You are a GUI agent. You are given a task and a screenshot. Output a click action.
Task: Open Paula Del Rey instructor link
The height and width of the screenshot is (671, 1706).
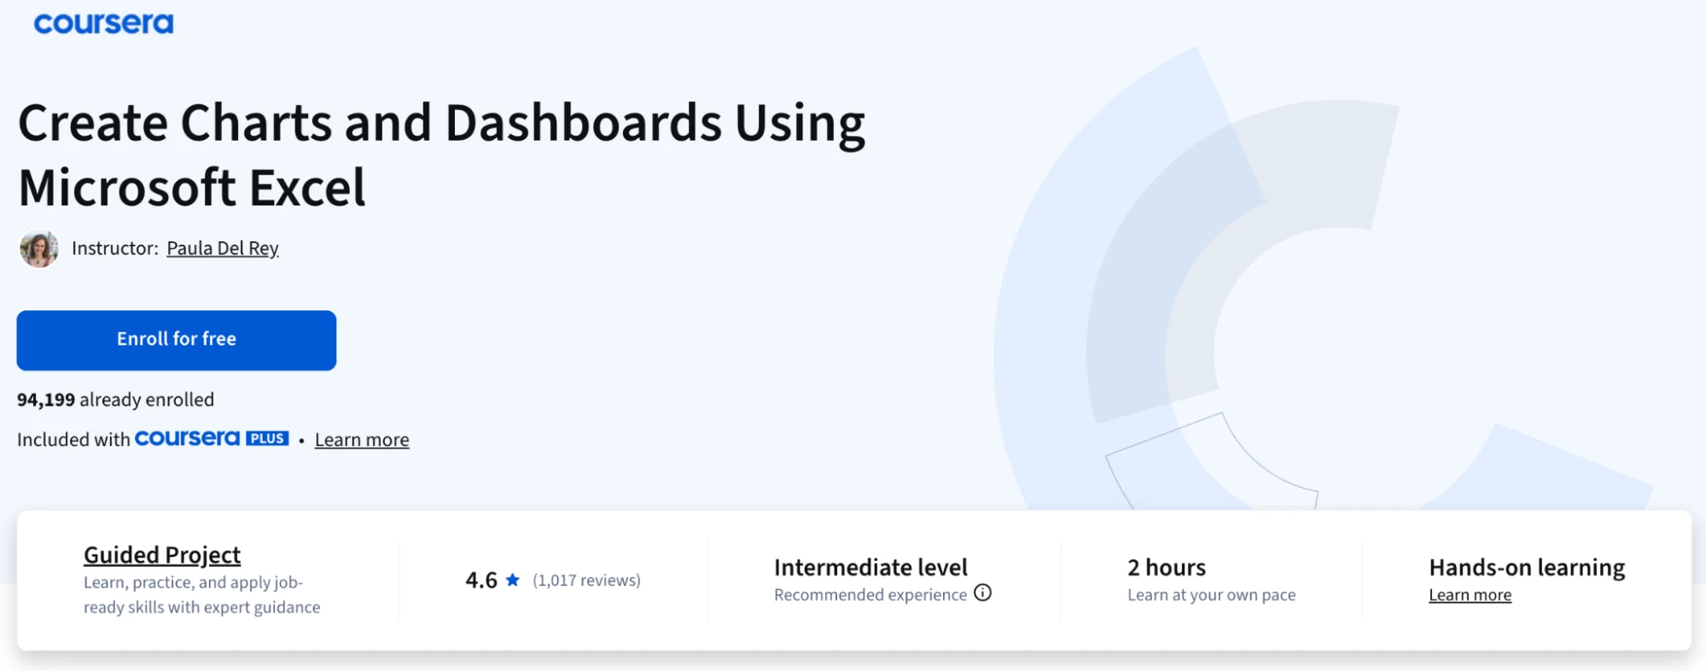[x=223, y=248]
